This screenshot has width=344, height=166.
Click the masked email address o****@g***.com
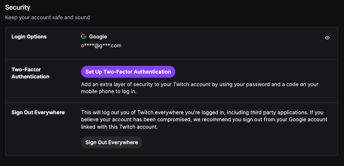101,45
